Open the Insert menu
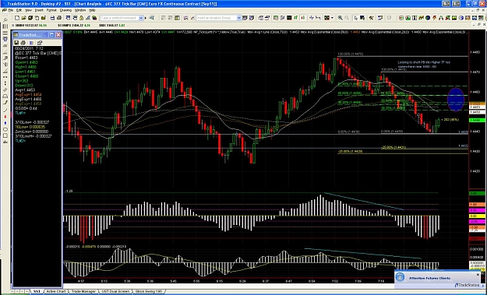The height and width of the screenshot is (295, 487). click(39, 10)
